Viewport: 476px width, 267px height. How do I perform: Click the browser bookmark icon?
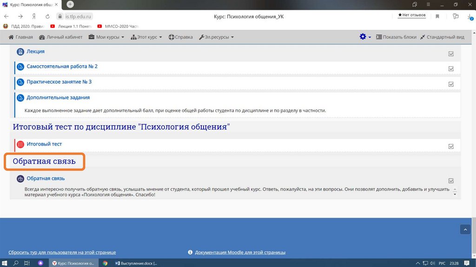(x=437, y=16)
